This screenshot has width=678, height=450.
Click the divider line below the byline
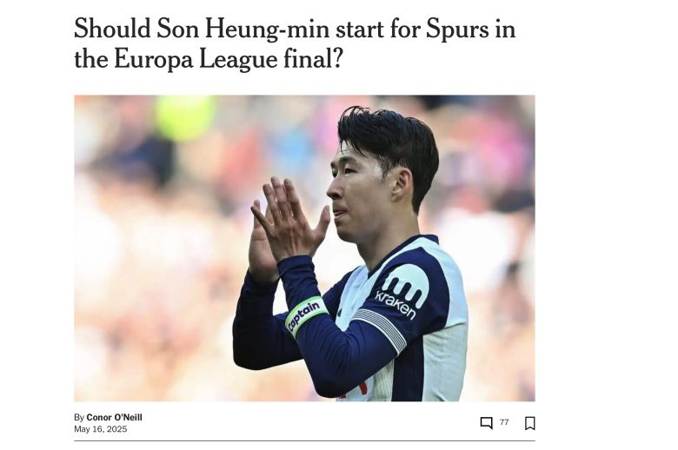(x=304, y=441)
